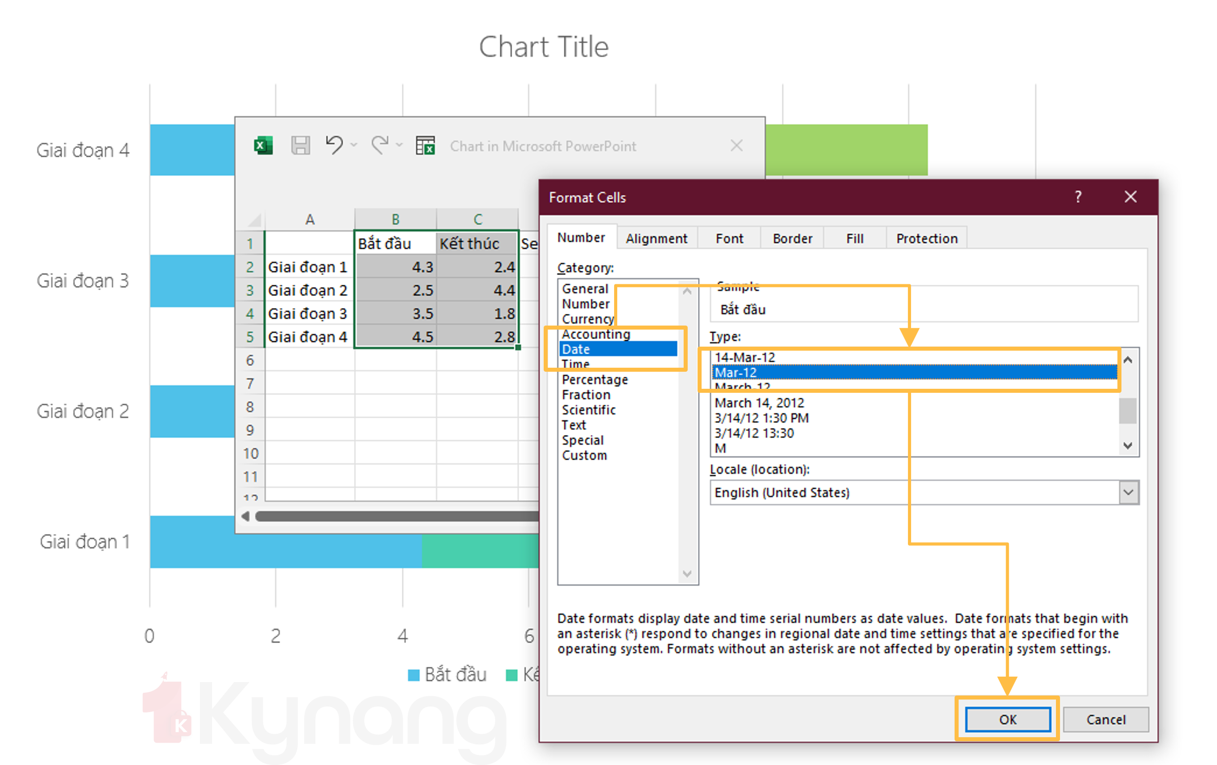Select column A header

click(x=310, y=219)
